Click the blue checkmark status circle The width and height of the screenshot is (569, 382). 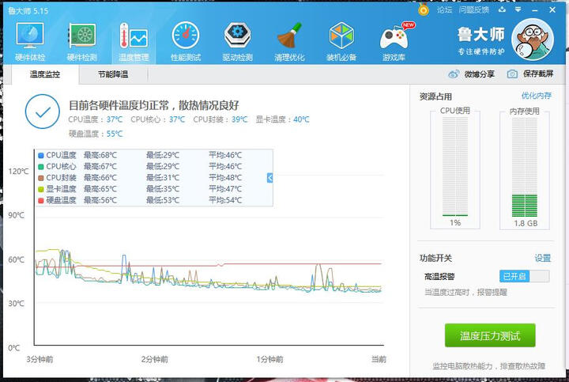(43, 112)
